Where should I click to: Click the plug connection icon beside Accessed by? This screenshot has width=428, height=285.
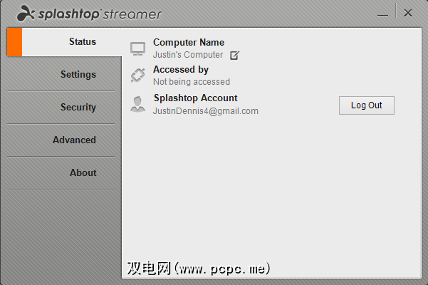(138, 76)
